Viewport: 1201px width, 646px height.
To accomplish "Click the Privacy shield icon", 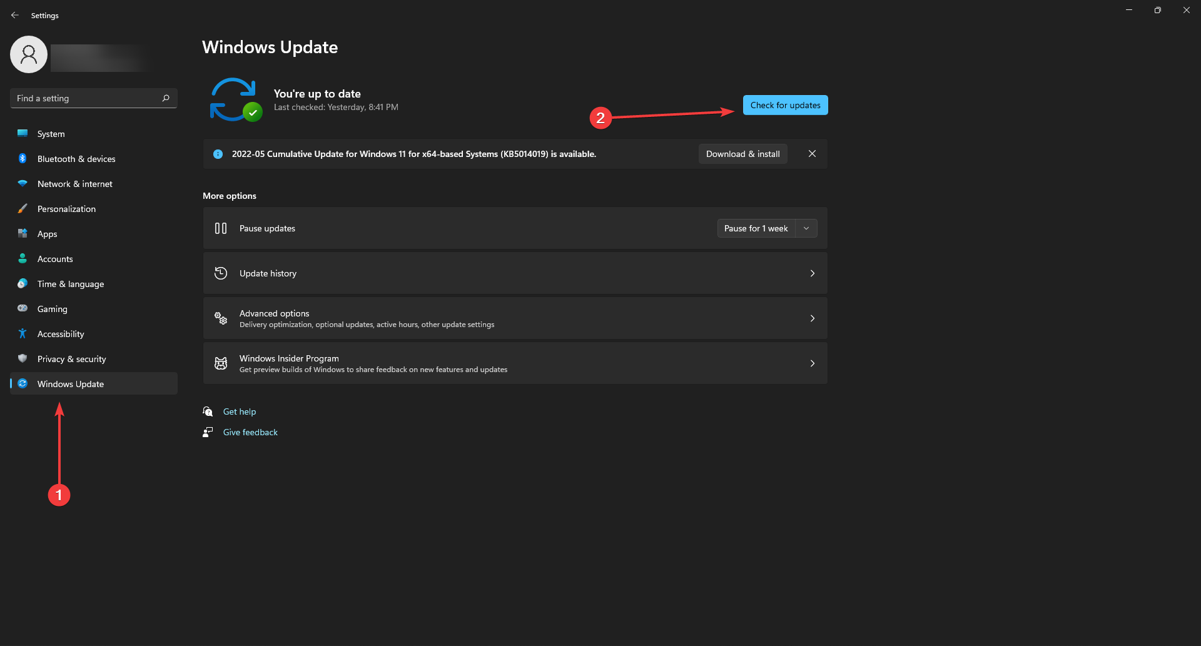I will pyautogui.click(x=23, y=358).
